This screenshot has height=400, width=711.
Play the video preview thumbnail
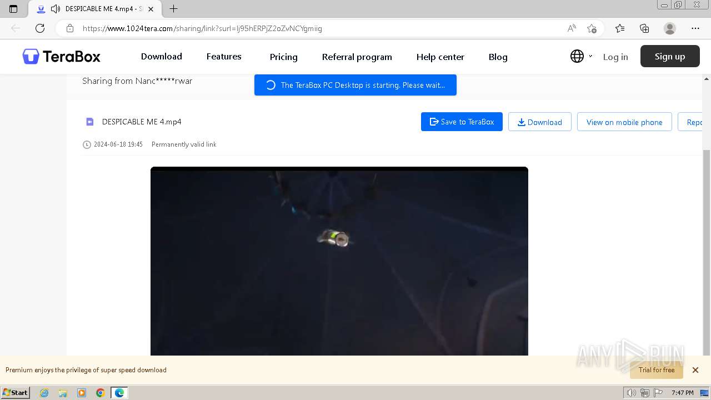(339, 261)
